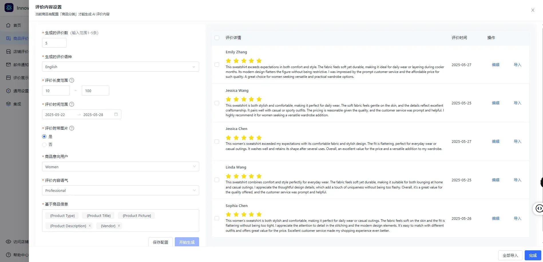This screenshot has width=543, height=262.
Task: Click the help icon next to 评价时间范围
Action: point(72,104)
